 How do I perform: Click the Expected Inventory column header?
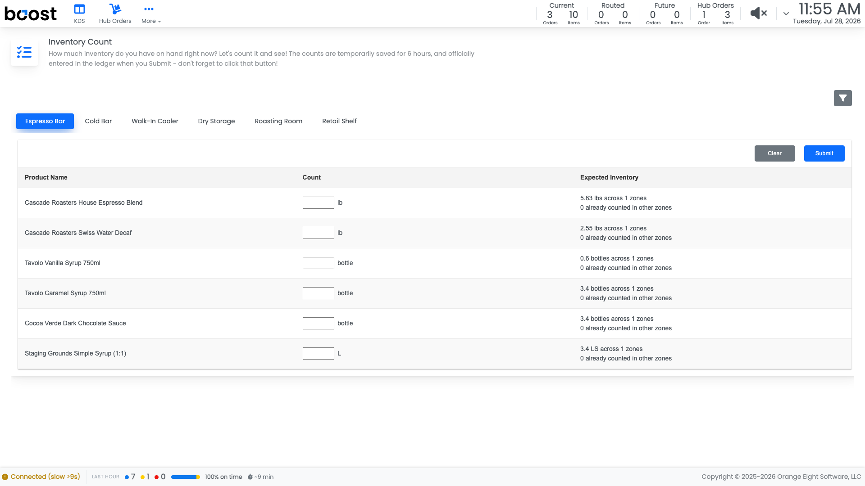(x=609, y=177)
